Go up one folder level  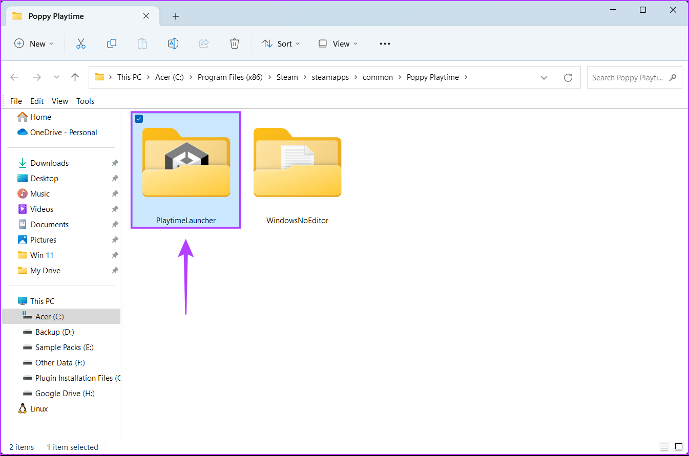coord(75,77)
